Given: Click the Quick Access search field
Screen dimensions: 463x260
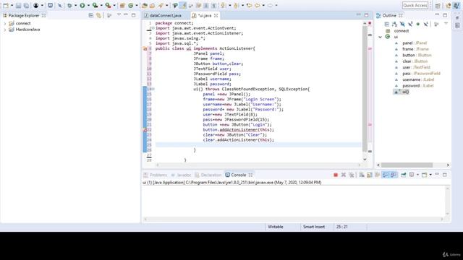Looking at the screenshot, I should (x=415, y=5).
